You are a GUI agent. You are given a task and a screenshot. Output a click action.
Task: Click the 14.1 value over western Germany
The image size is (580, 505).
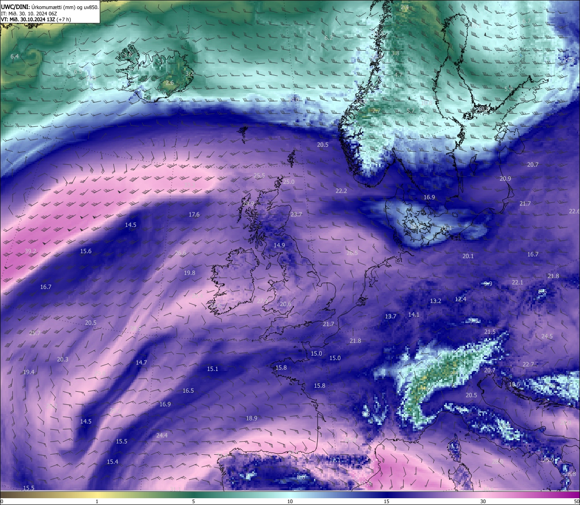(x=414, y=314)
